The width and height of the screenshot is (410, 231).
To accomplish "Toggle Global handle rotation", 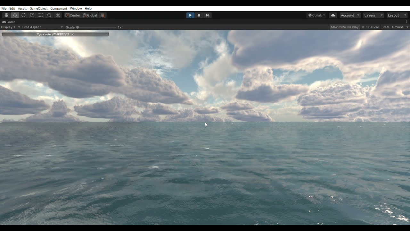I will [90, 15].
